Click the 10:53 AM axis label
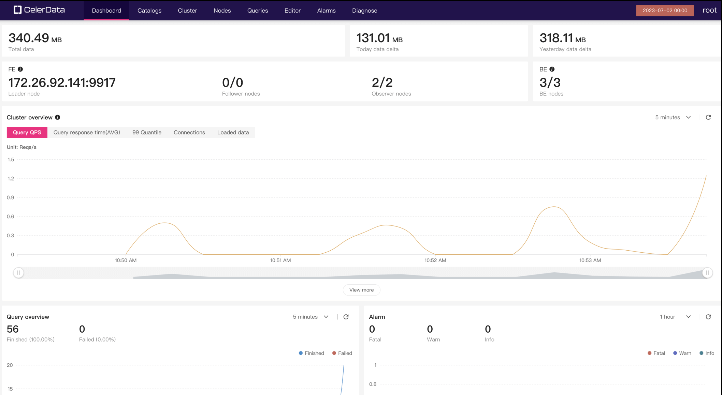 point(590,260)
